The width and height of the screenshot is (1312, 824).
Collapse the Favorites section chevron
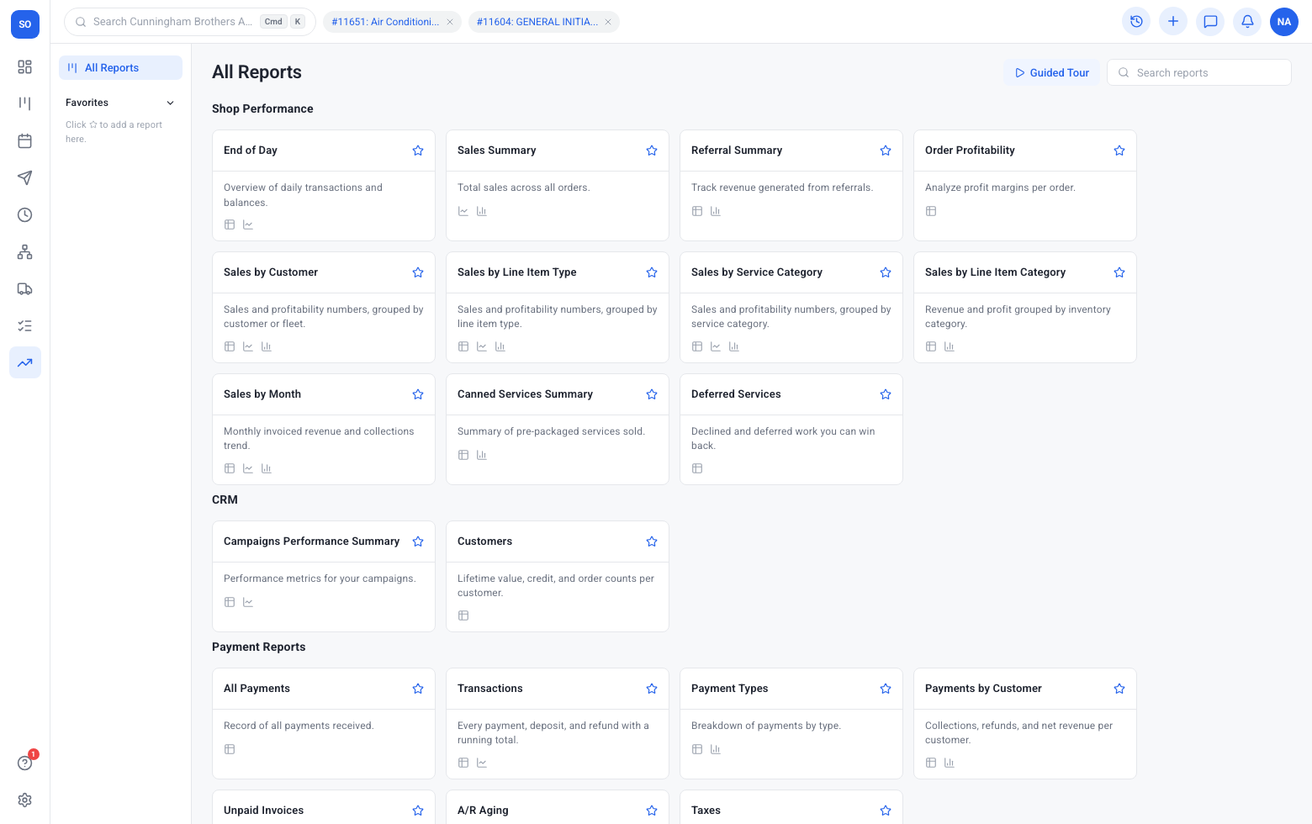(x=171, y=103)
